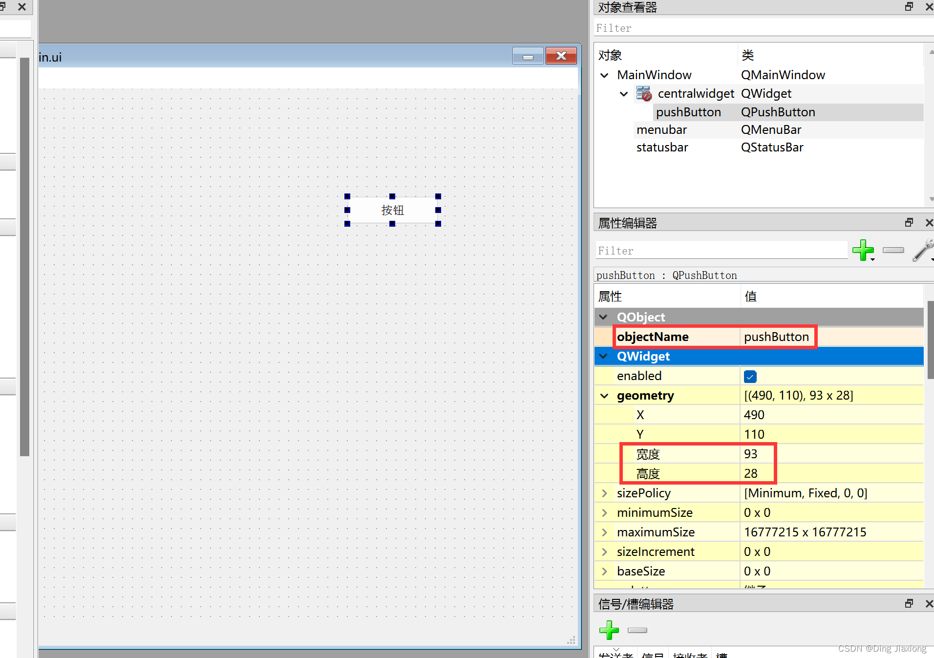Close the property editor panel

tap(929, 223)
